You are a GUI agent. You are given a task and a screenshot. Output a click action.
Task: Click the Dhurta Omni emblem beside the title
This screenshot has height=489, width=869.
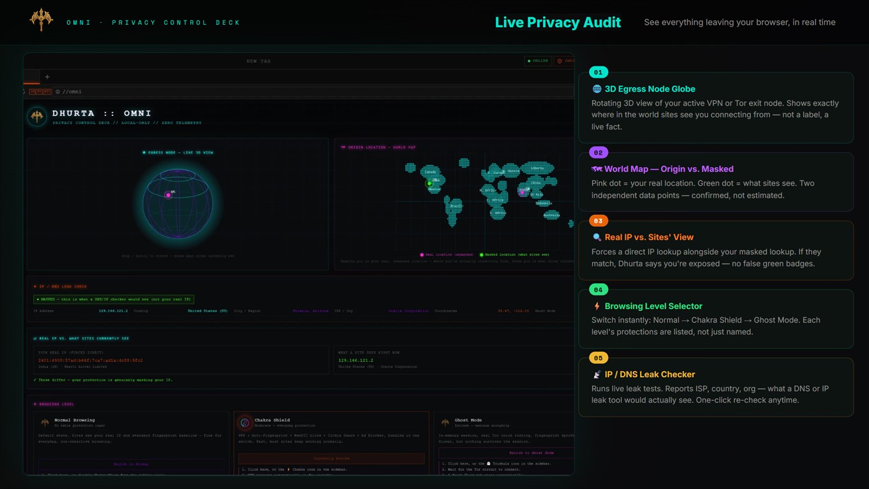click(x=37, y=116)
